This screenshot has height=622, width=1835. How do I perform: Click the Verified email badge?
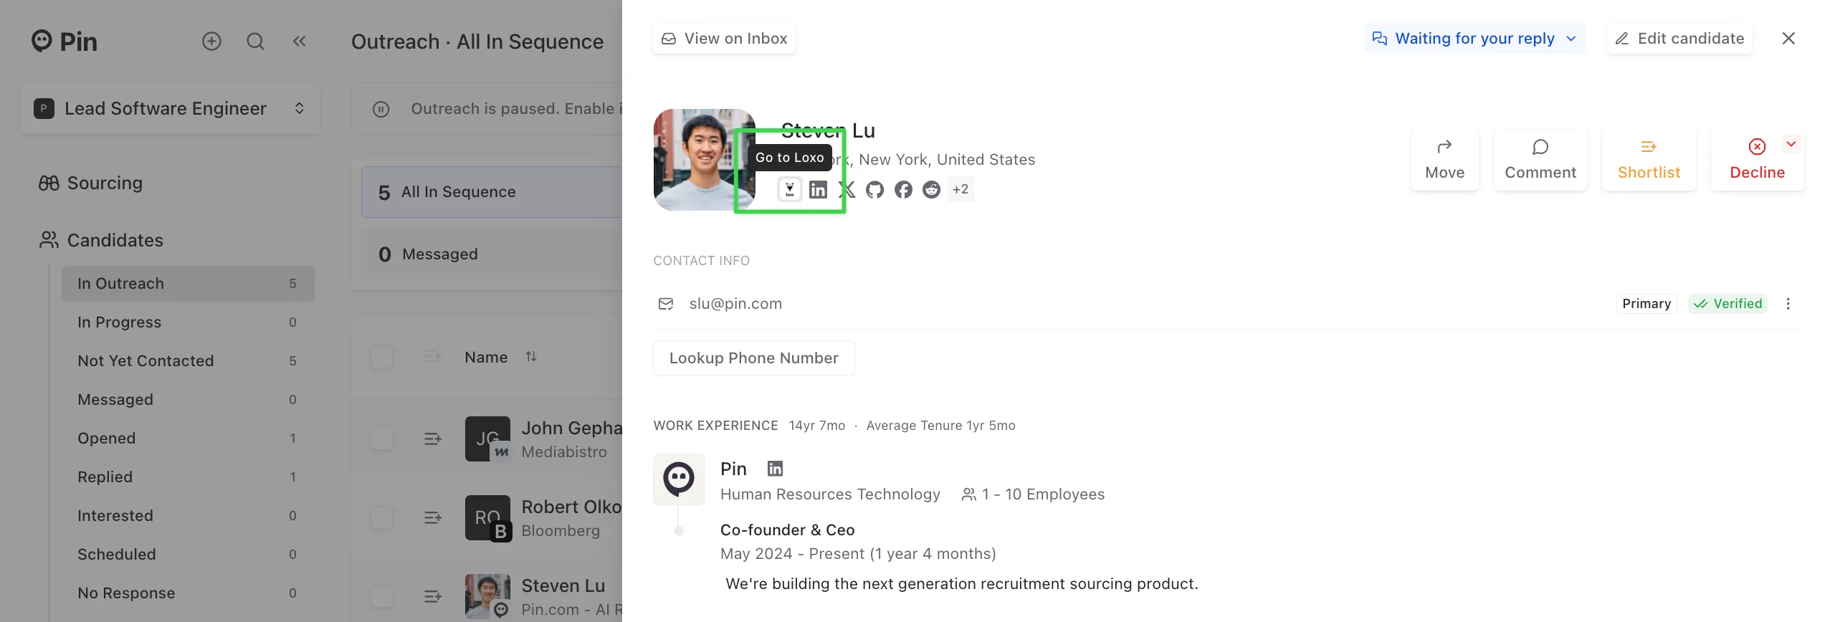[x=1727, y=304]
